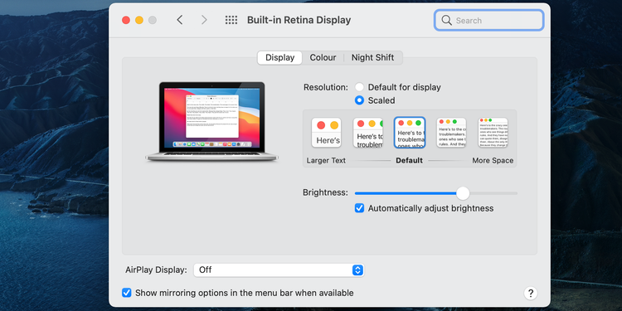Click in the Search input field
The height and width of the screenshot is (311, 622).
coord(488,20)
